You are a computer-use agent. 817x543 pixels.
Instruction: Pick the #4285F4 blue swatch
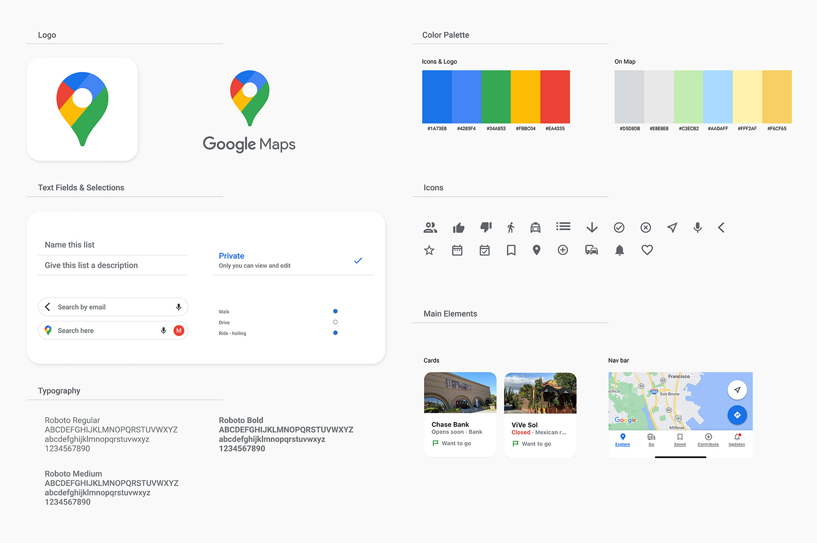click(466, 97)
